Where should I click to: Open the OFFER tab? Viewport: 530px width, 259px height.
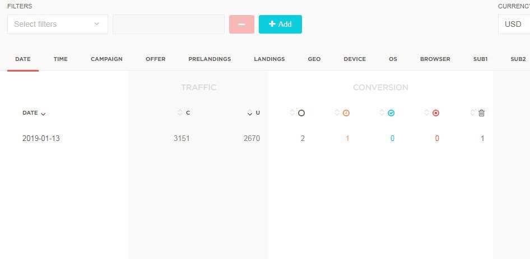coord(156,59)
